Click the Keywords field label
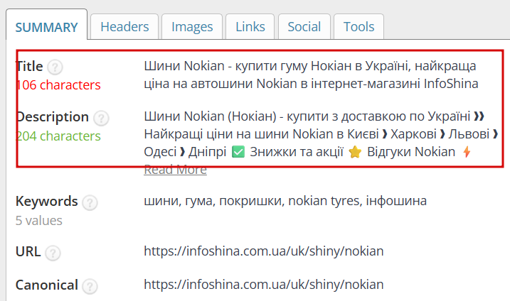 46,202
